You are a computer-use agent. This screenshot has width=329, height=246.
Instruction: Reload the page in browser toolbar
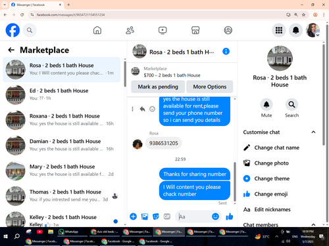(x=22, y=14)
